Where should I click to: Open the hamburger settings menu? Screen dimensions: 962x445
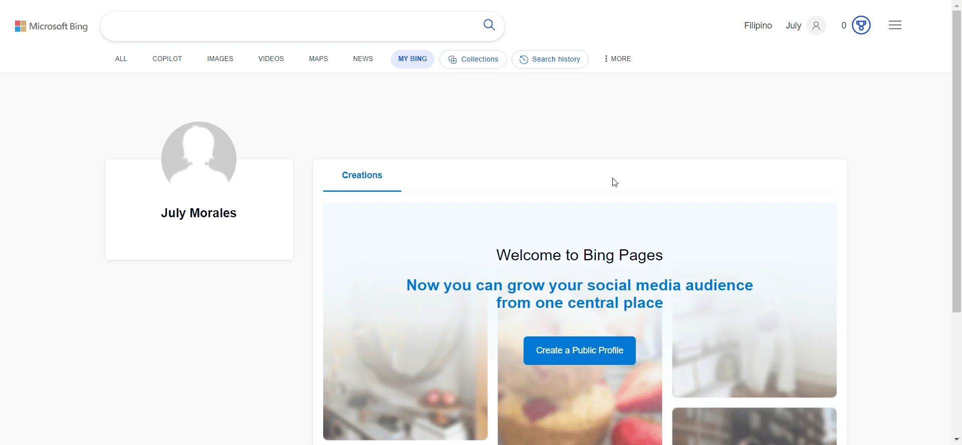[x=895, y=25]
